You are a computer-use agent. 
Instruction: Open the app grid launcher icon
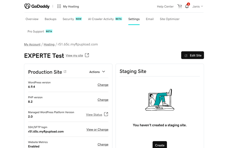pyautogui.click(x=59, y=6)
